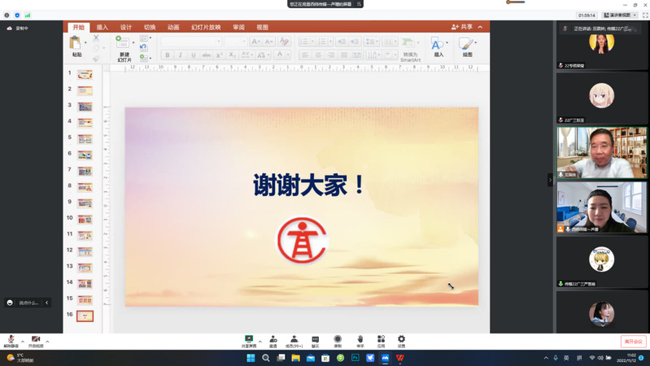Launch Photoshop from the taskbar
Image resolution: width=650 pixels, height=366 pixels.
click(356, 358)
